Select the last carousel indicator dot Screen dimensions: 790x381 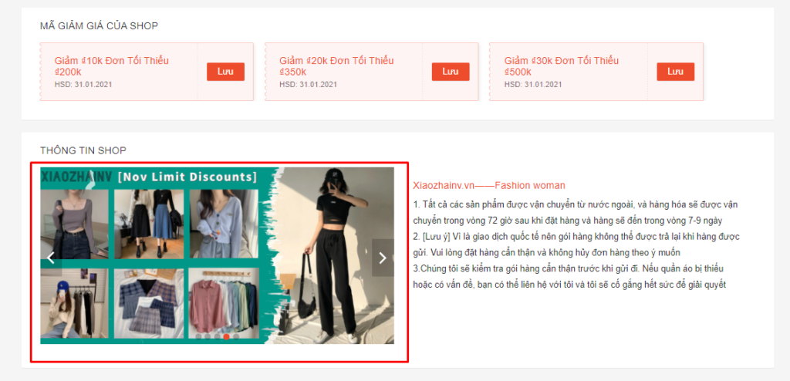(236, 336)
